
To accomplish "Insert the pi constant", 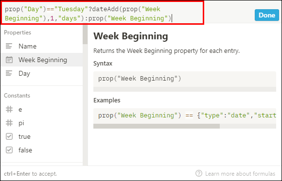I will click(x=21, y=123).
